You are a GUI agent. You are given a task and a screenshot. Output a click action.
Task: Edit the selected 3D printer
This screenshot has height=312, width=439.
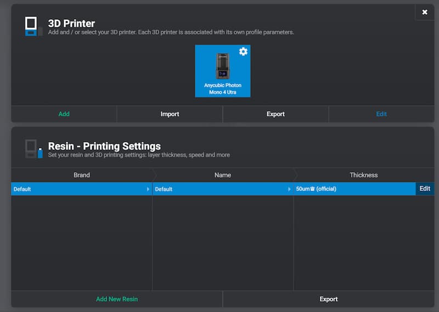(381, 114)
